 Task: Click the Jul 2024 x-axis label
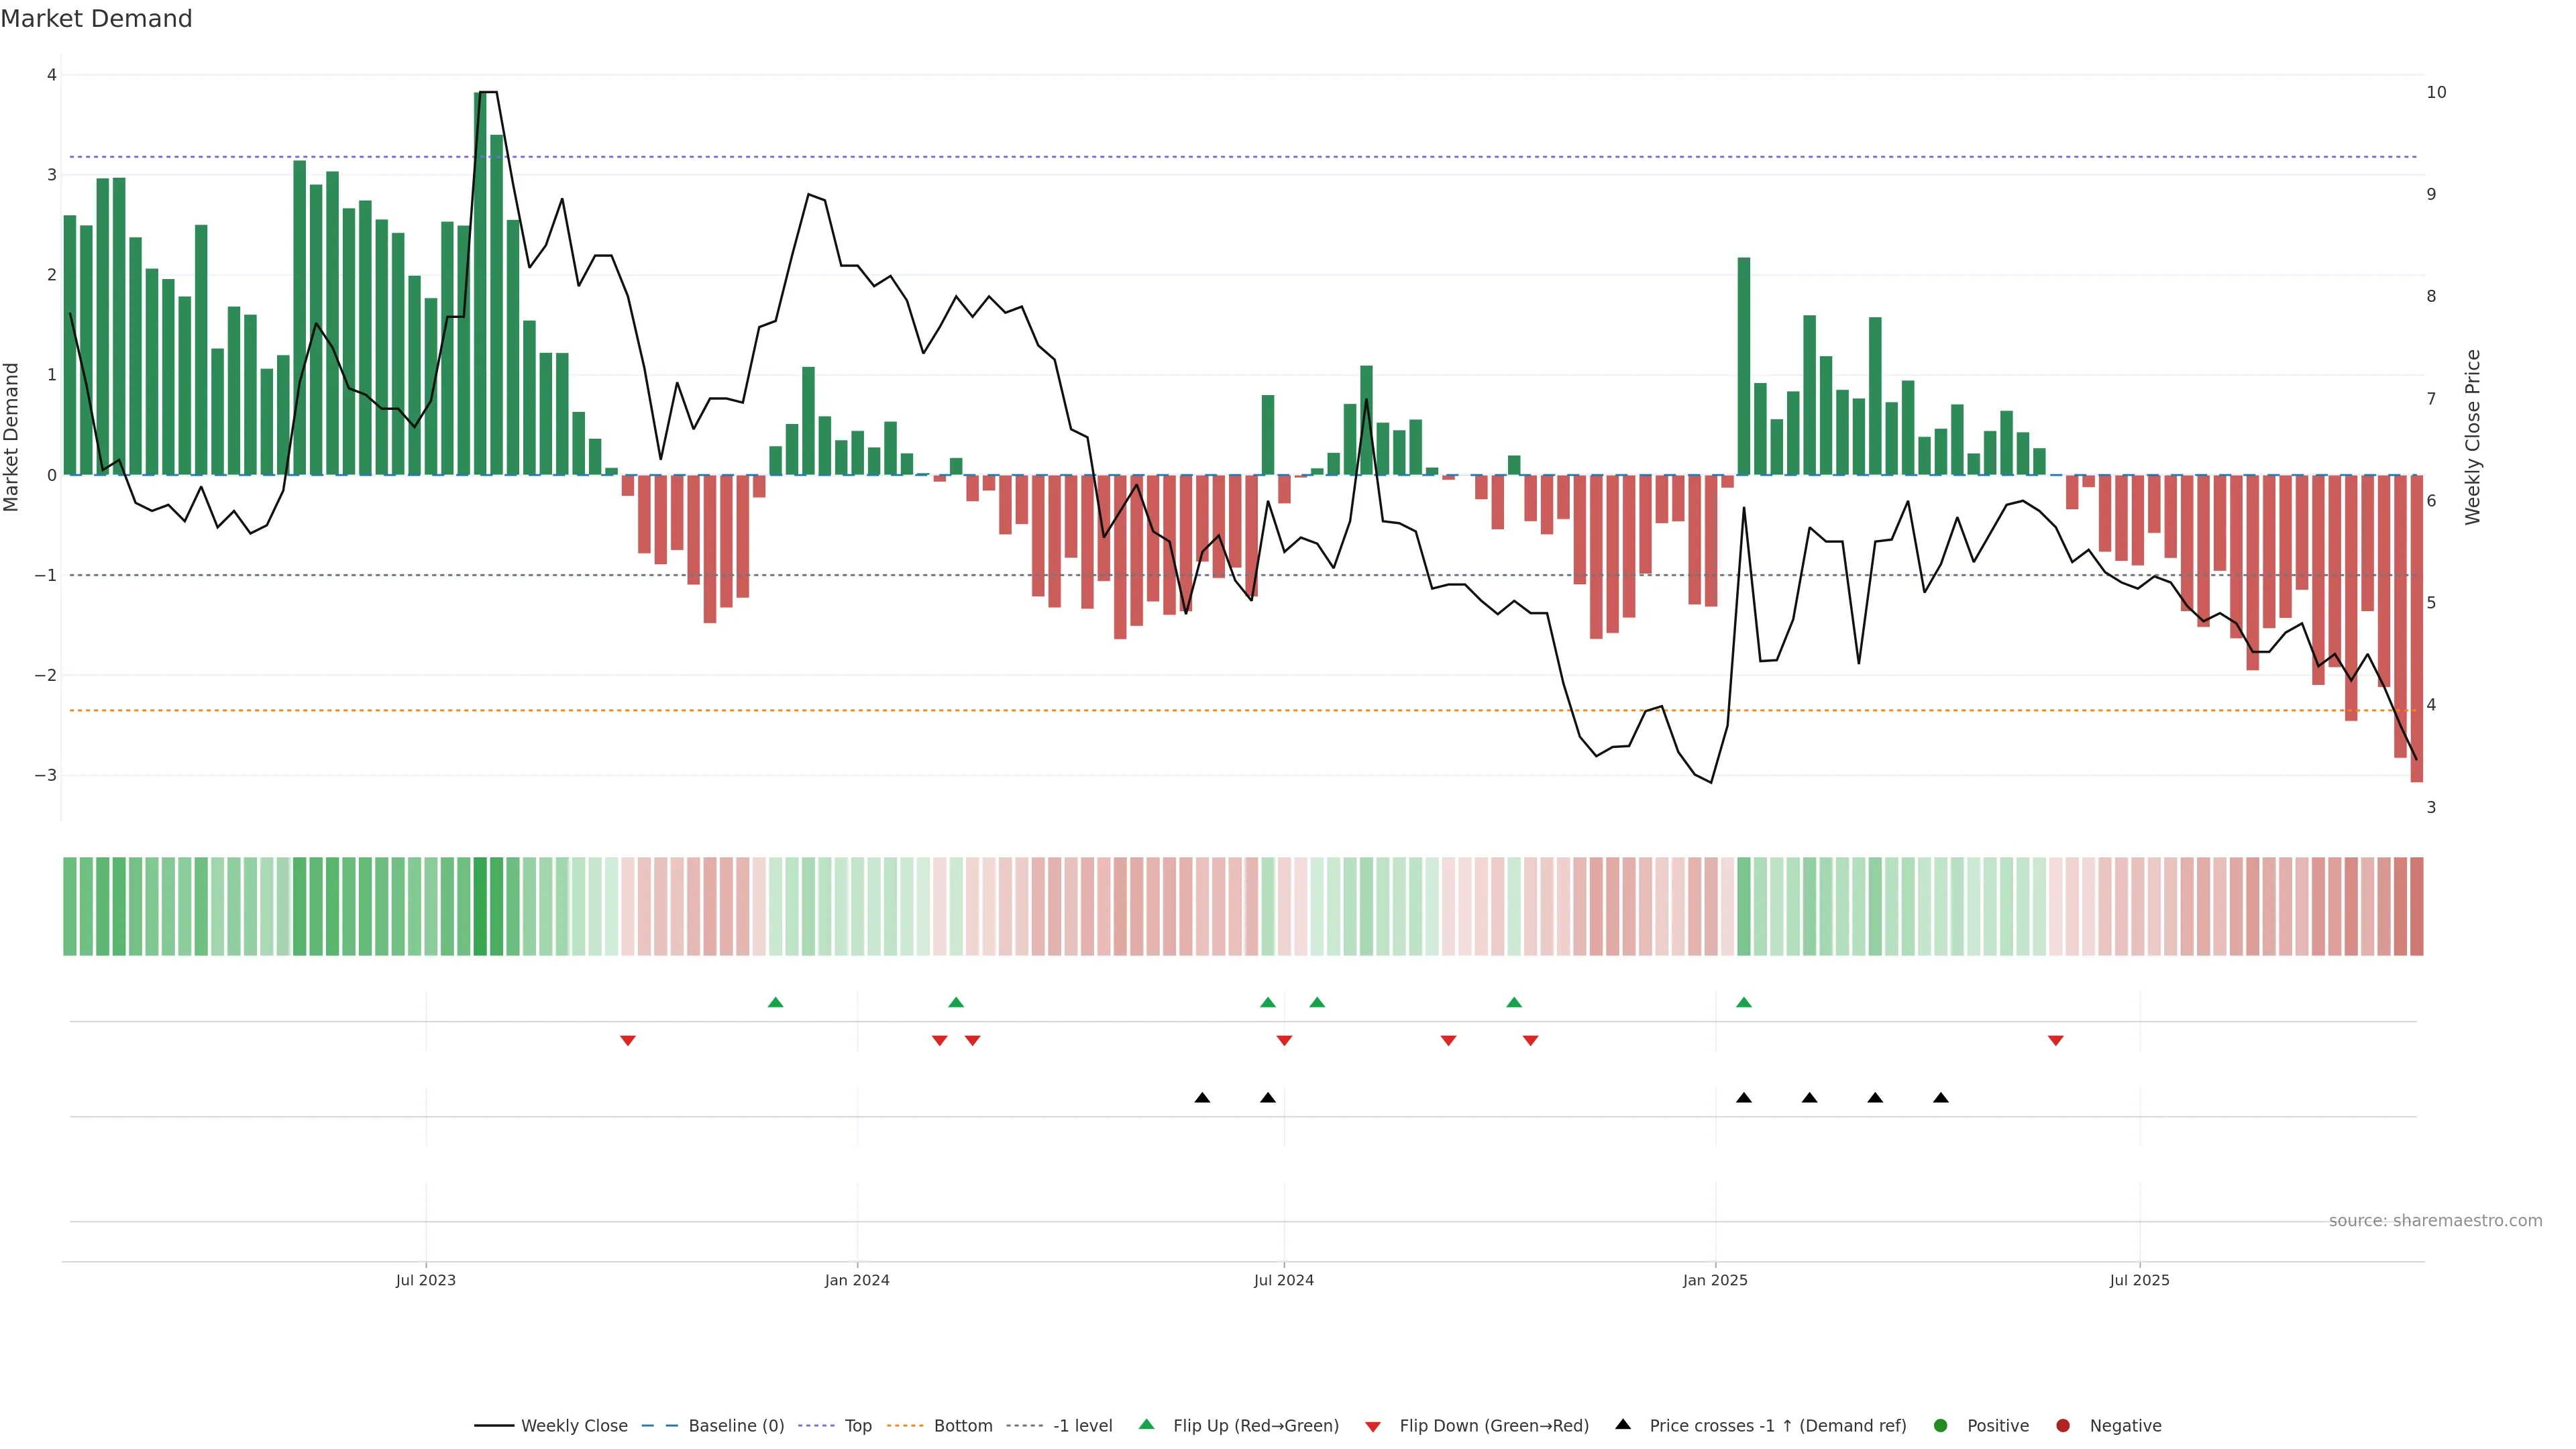(x=1284, y=1280)
